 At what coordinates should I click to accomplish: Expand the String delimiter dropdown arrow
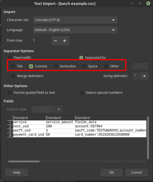(144, 76)
